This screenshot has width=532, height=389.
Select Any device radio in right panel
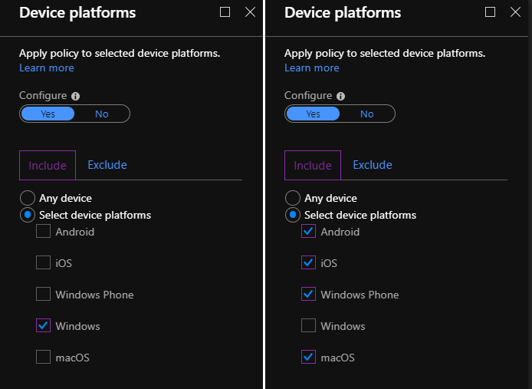coord(292,198)
